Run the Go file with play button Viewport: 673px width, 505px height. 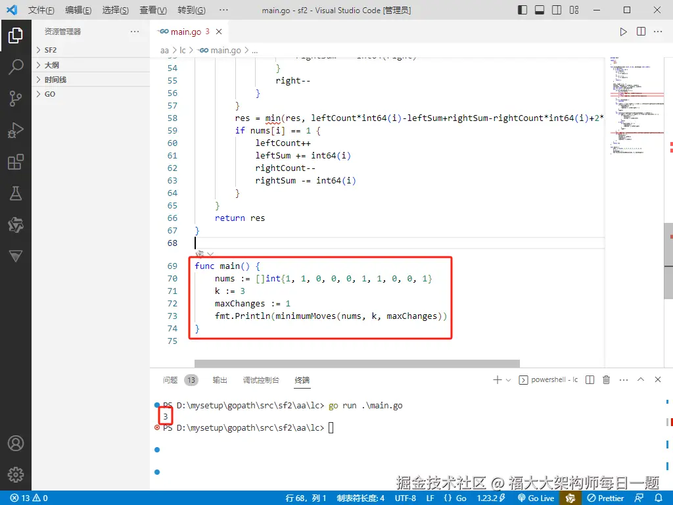coord(623,32)
